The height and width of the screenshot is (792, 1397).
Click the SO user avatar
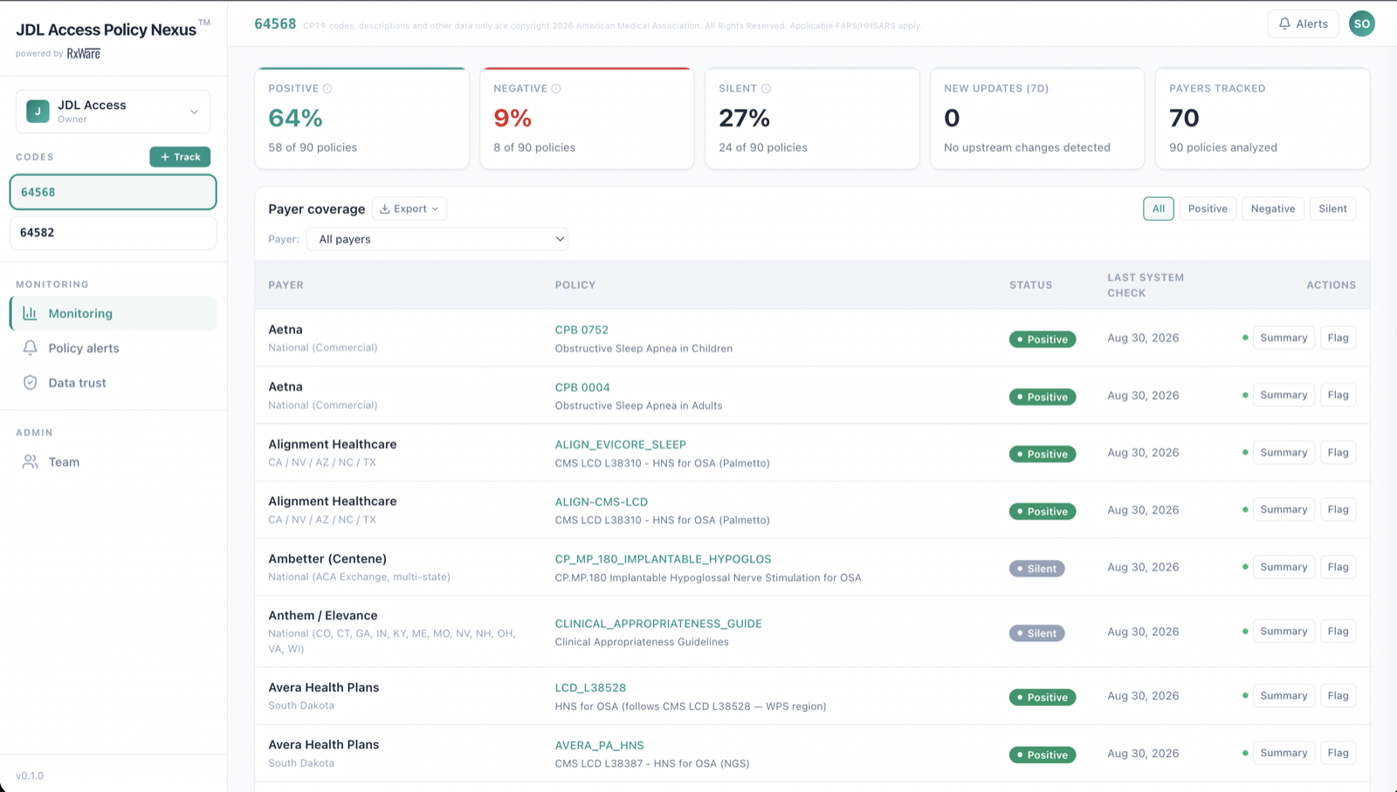[x=1362, y=24]
